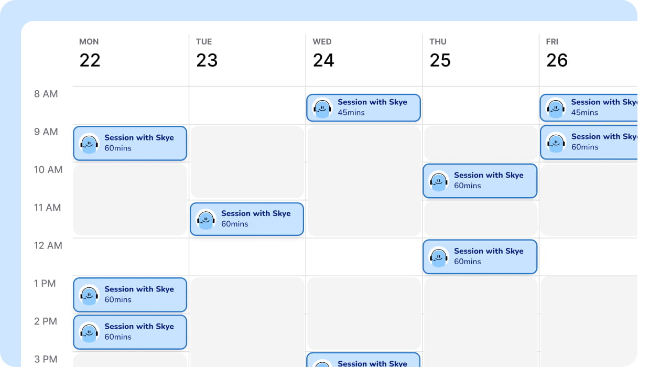
Task: Select the WED 24 day header
Action: [323, 53]
